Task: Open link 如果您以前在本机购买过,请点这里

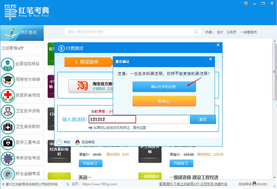Action: click(x=120, y=128)
